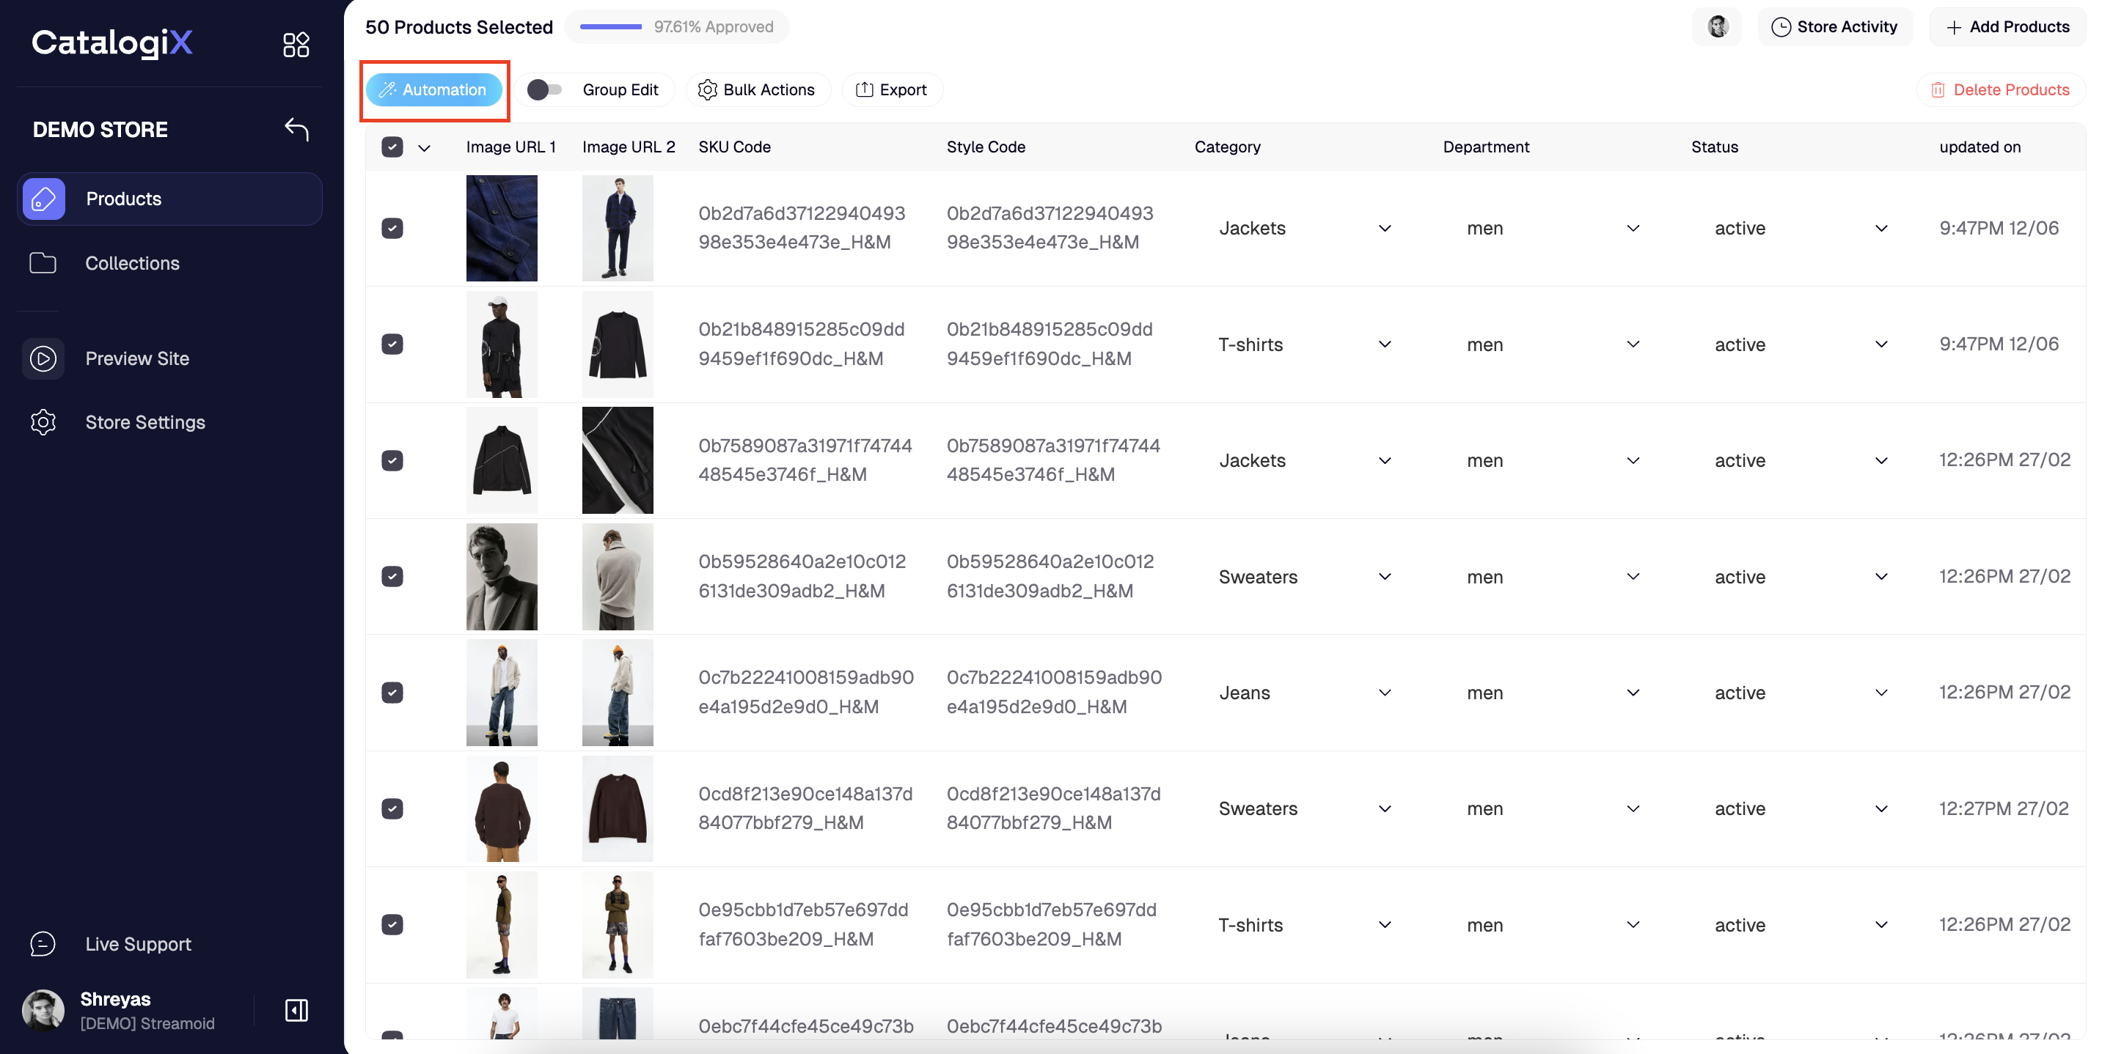
Task: Click the apps grid icon beside CatalogiX logo
Action: tap(296, 44)
